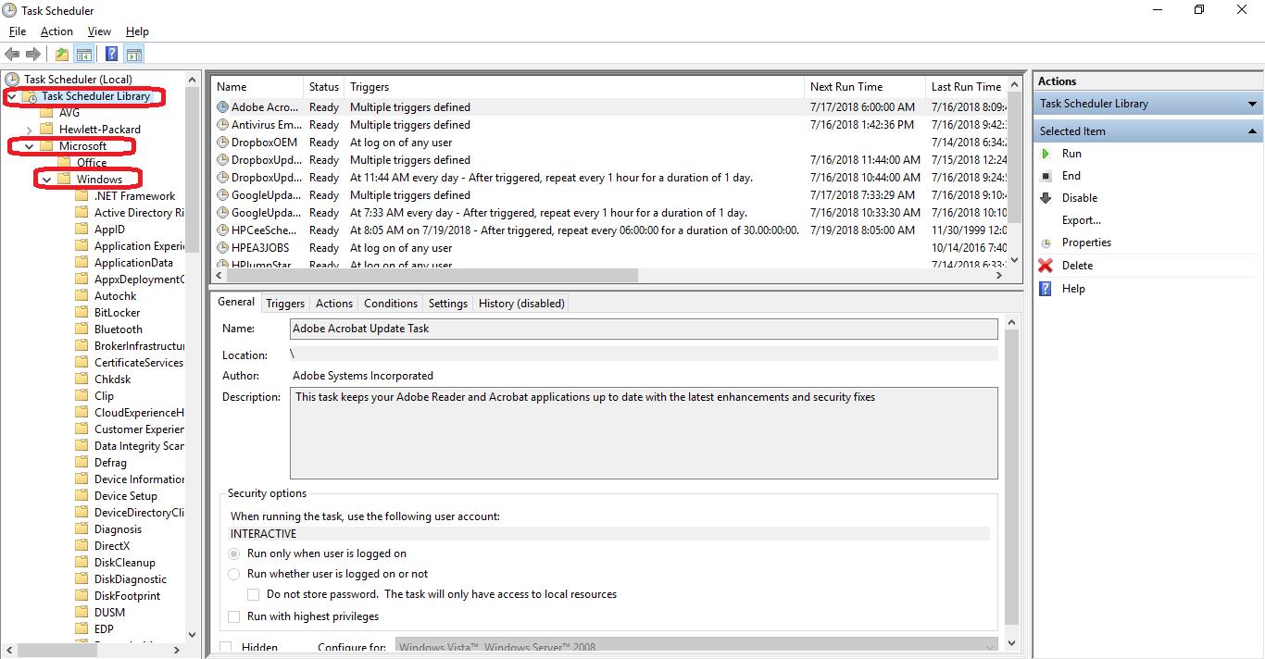Viewport: 1265px width, 659px height.
Task: Open the Action menu
Action: tap(56, 31)
